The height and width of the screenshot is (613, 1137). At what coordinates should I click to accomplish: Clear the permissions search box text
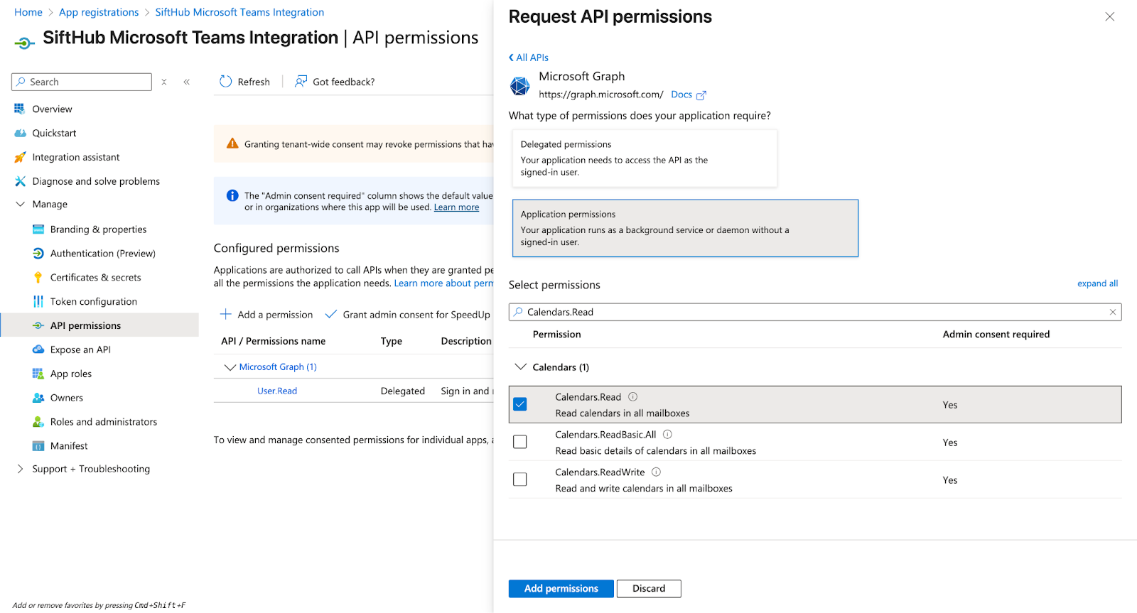[x=1113, y=312]
